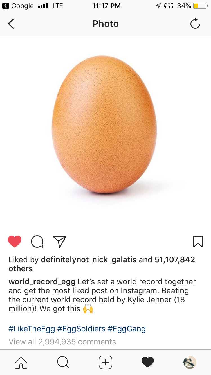
Task: Create new post with plus icon
Action: click(x=105, y=362)
